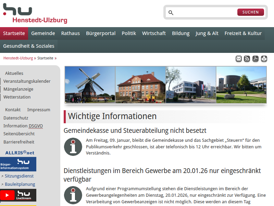Screen dimensions: 274x206
Task: Open the RSS feed icon
Action: coord(247,59)
